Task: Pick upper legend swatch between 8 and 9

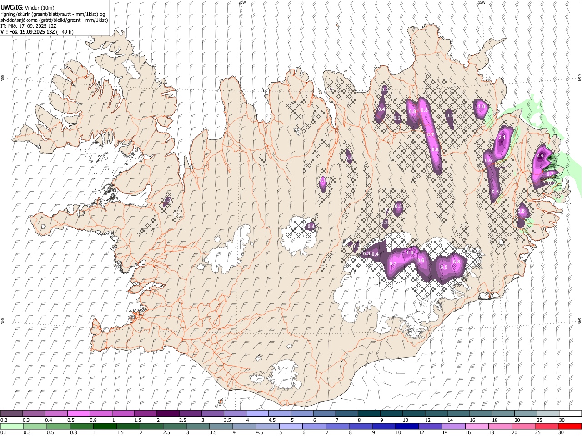Action: (x=369, y=413)
